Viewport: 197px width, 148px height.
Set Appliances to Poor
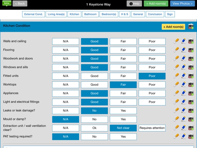[x=152, y=93]
